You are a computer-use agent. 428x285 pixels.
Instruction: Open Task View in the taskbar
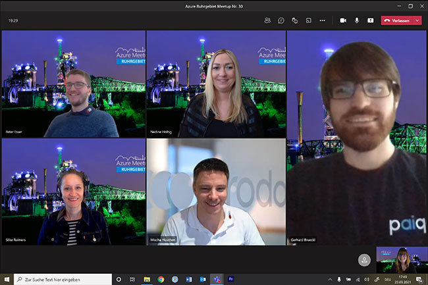click(132, 279)
